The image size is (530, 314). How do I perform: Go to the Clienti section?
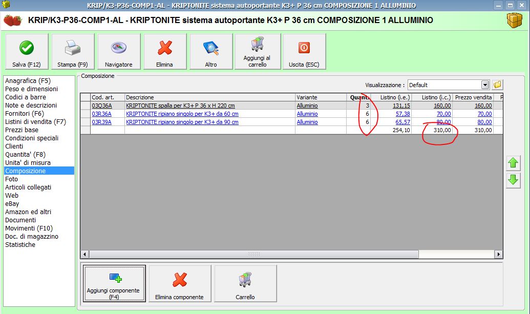[x=14, y=146]
